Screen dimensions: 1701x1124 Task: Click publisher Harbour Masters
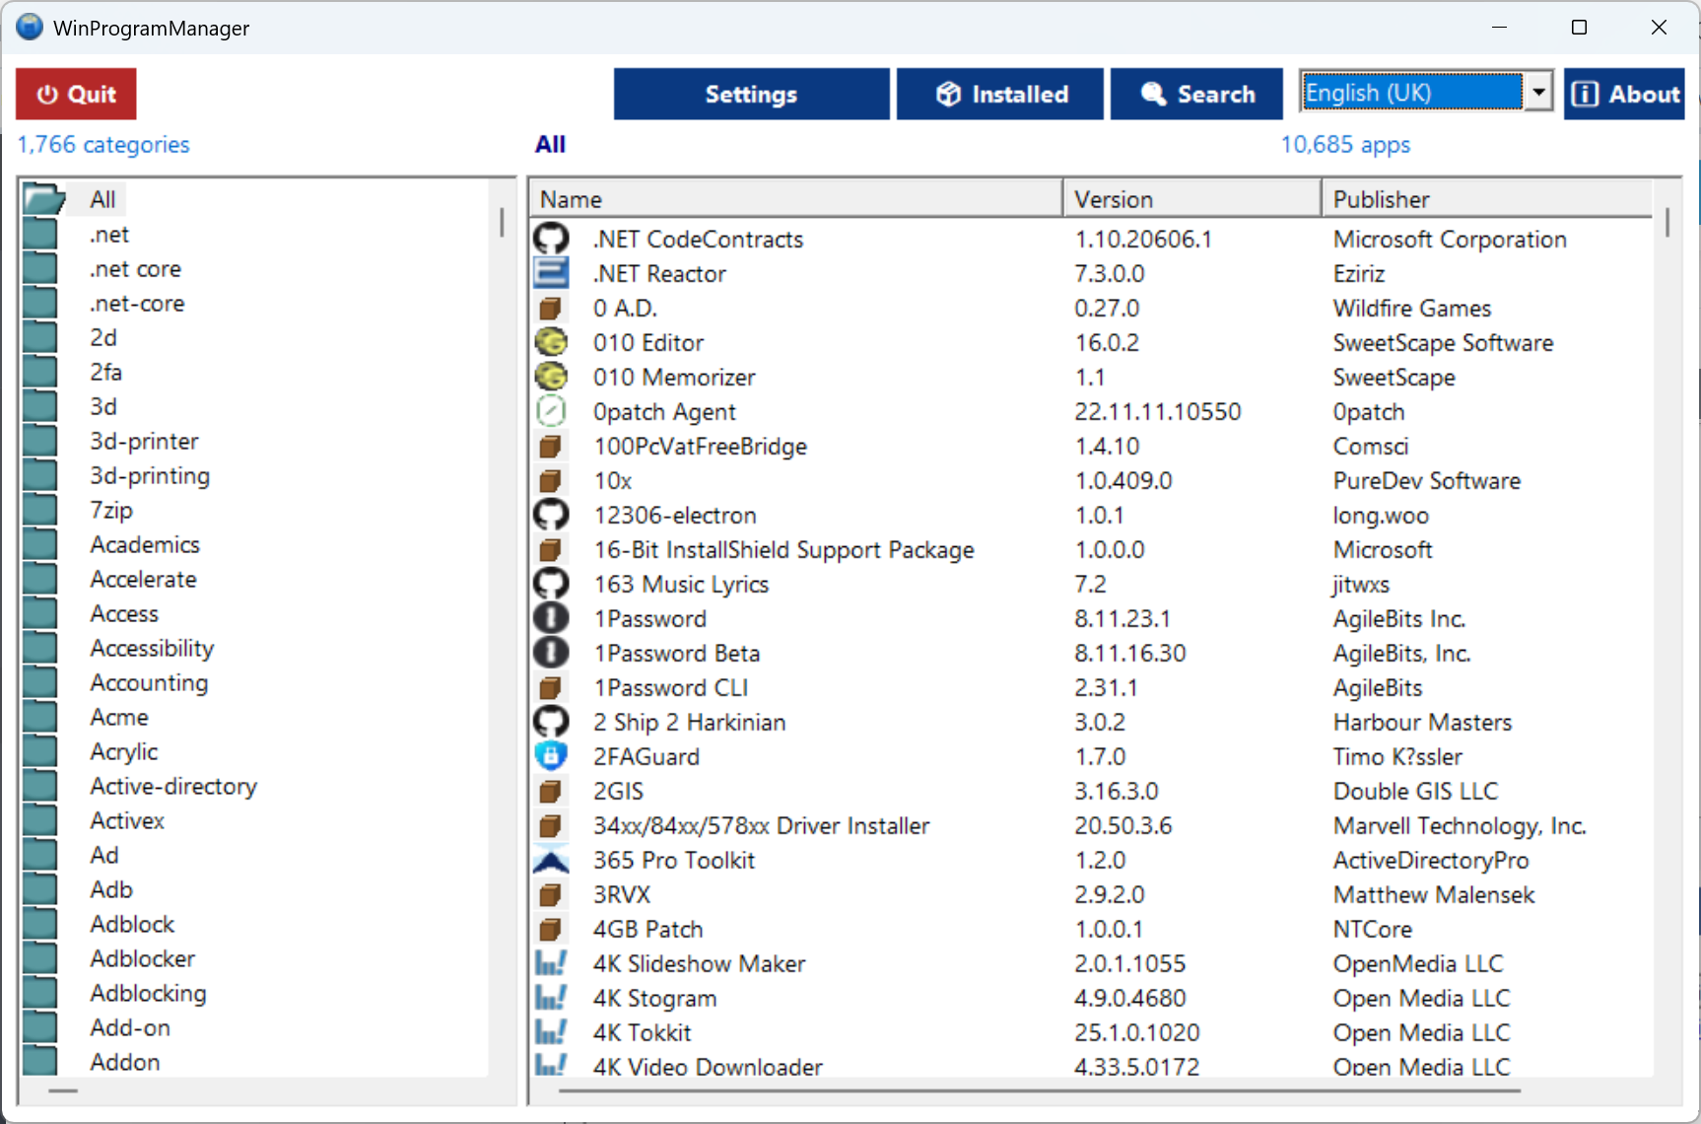click(x=1422, y=722)
